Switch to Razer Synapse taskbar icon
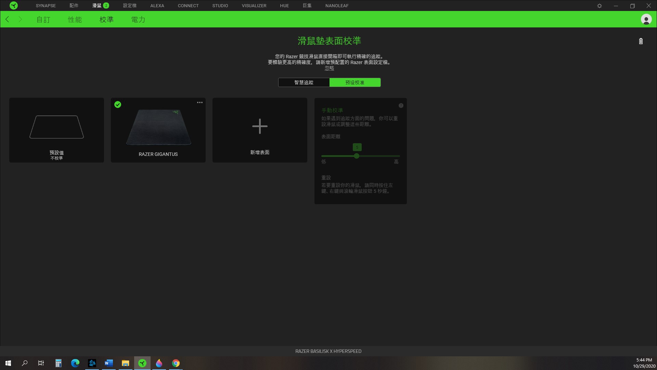The height and width of the screenshot is (370, 657). [142, 363]
